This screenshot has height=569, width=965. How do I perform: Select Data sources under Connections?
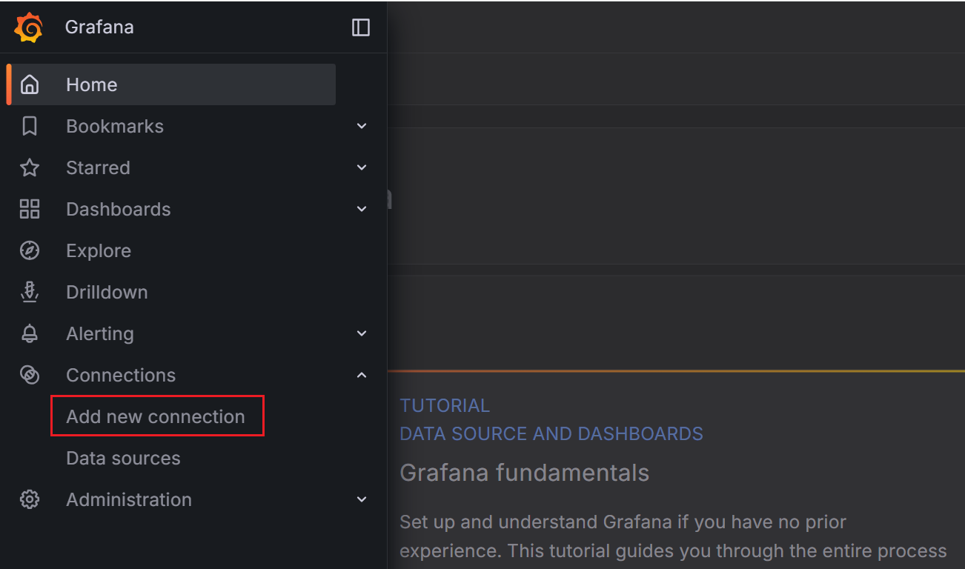(x=123, y=458)
